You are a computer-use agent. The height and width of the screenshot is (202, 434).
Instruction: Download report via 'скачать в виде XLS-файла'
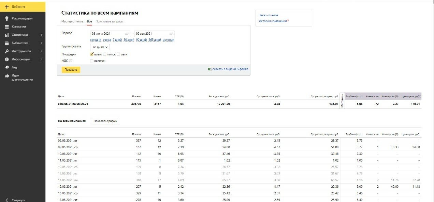click(x=230, y=69)
